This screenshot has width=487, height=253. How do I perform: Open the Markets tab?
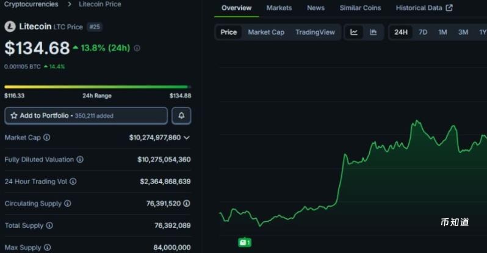279,8
